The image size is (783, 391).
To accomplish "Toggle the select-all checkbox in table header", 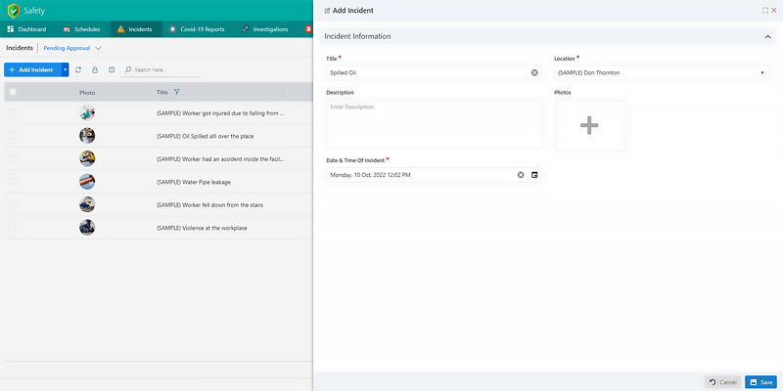I will [x=13, y=92].
